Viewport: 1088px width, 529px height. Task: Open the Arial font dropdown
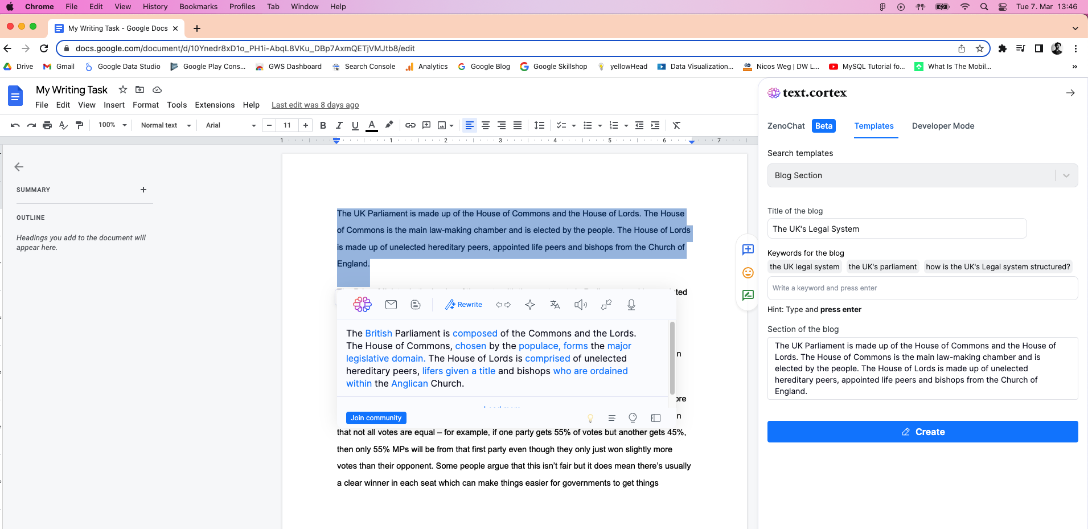pyautogui.click(x=231, y=125)
